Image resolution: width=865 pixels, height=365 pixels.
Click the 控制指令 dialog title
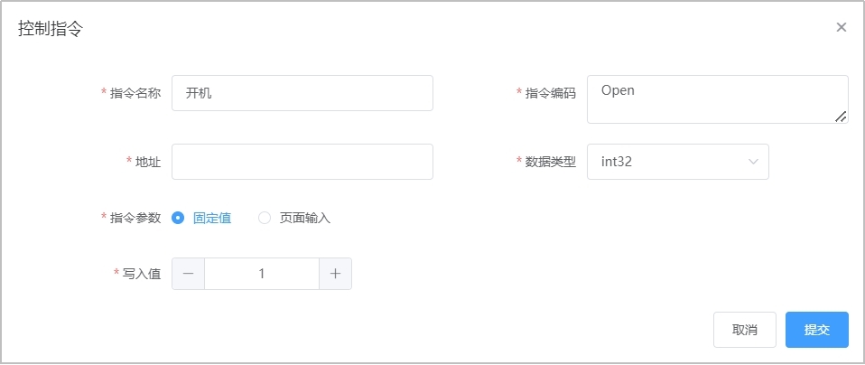click(51, 28)
